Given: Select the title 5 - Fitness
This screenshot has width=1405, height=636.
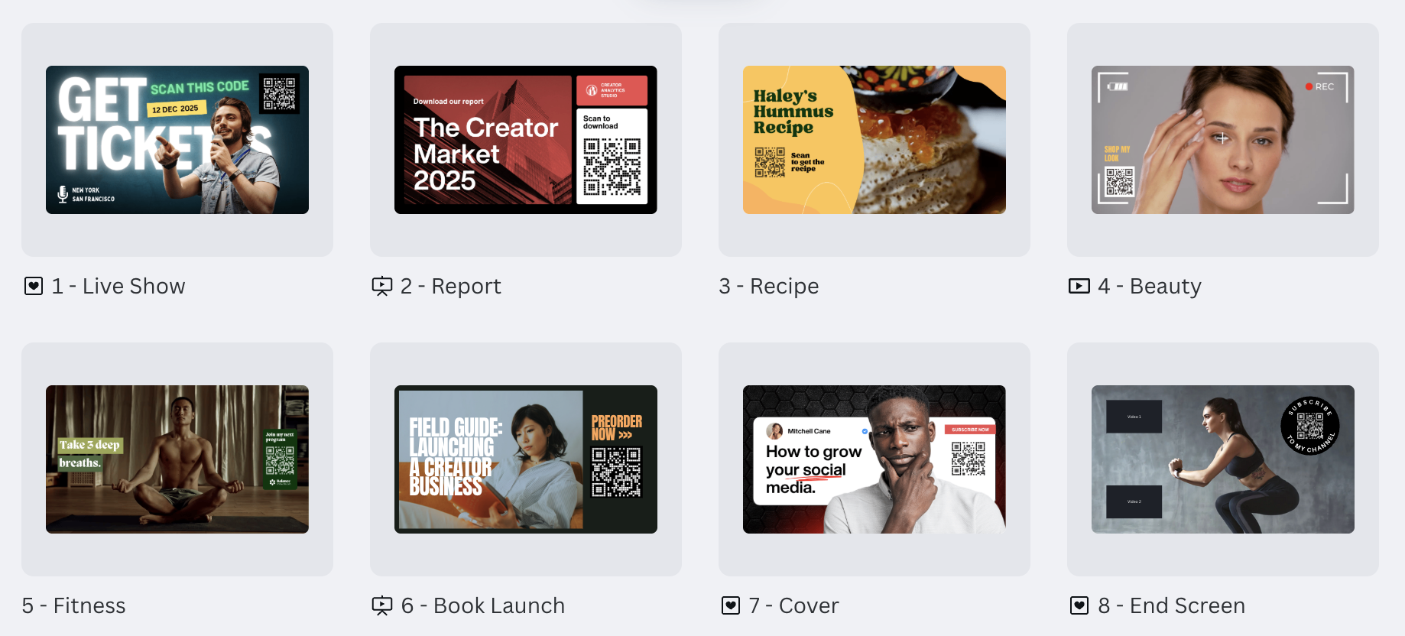Looking at the screenshot, I should 74,606.
